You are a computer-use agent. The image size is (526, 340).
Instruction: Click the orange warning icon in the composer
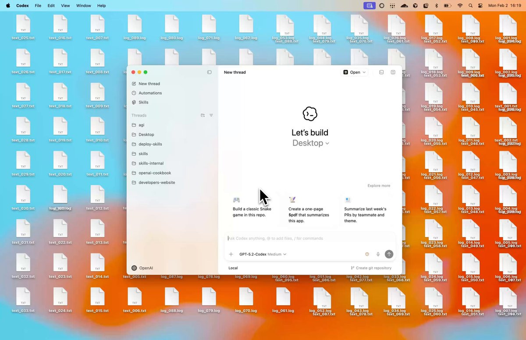[x=367, y=254]
